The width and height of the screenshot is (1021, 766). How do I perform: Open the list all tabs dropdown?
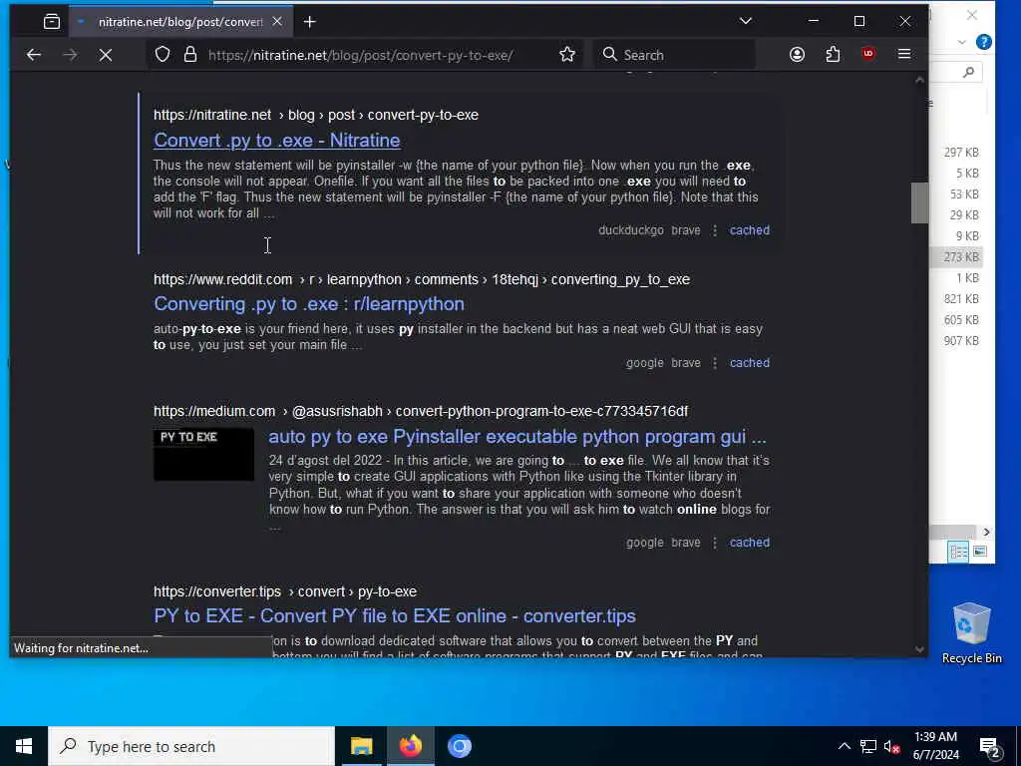click(746, 21)
